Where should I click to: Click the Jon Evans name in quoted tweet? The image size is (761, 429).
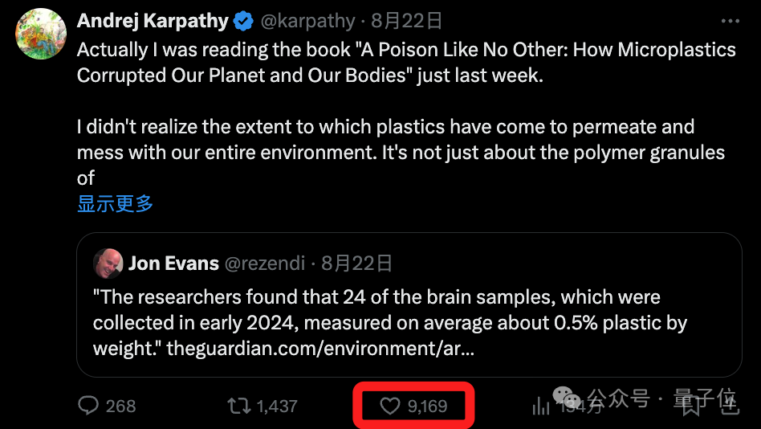[173, 264]
